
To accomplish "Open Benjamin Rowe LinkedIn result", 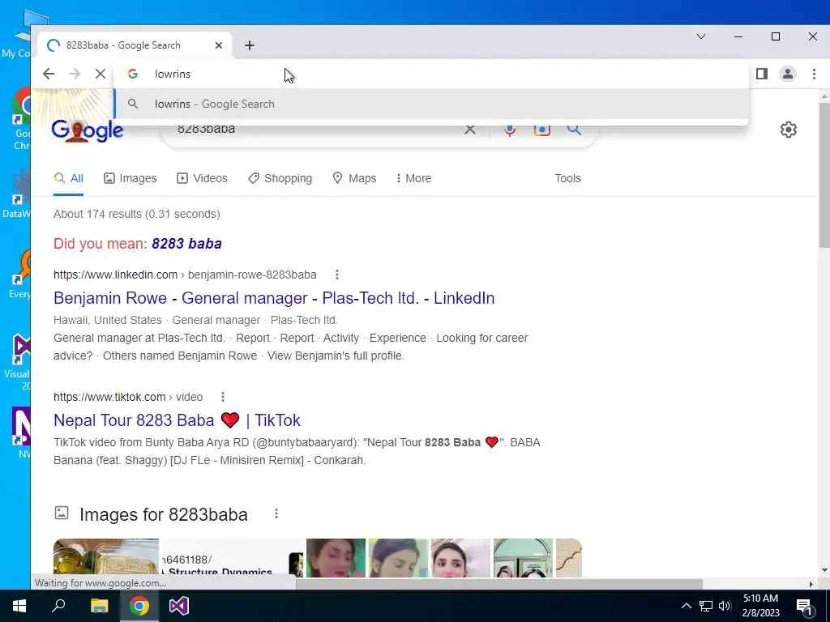I will click(x=274, y=298).
